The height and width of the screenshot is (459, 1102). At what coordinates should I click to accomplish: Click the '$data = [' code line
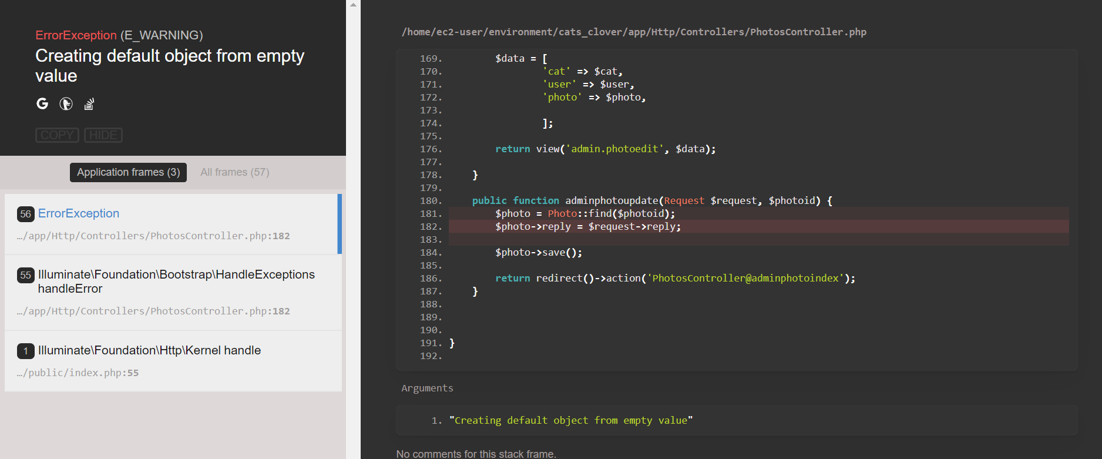[522, 58]
